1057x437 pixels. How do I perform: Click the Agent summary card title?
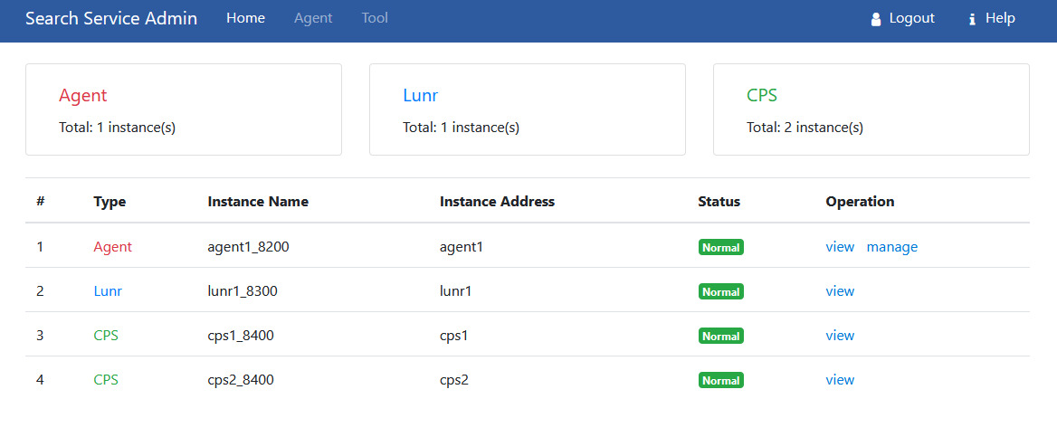[83, 96]
